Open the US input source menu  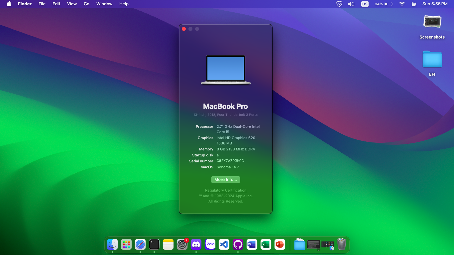[x=365, y=4]
